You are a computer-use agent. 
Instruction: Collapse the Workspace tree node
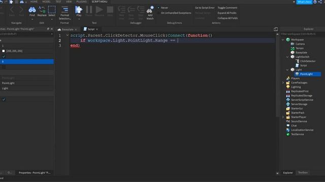click(283, 39)
